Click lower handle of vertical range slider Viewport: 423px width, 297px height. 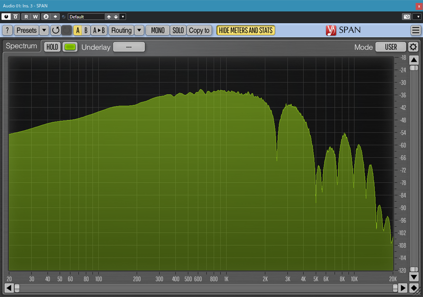(414, 269)
